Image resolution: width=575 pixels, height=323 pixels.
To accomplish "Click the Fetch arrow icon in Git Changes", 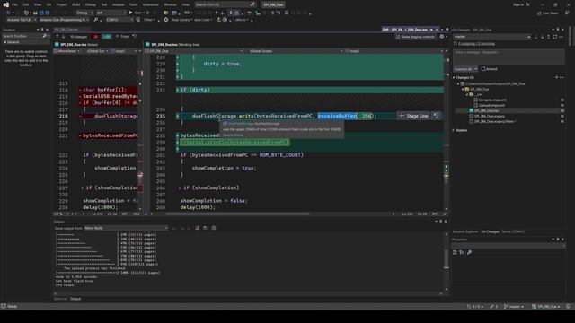I will pos(535,37).
